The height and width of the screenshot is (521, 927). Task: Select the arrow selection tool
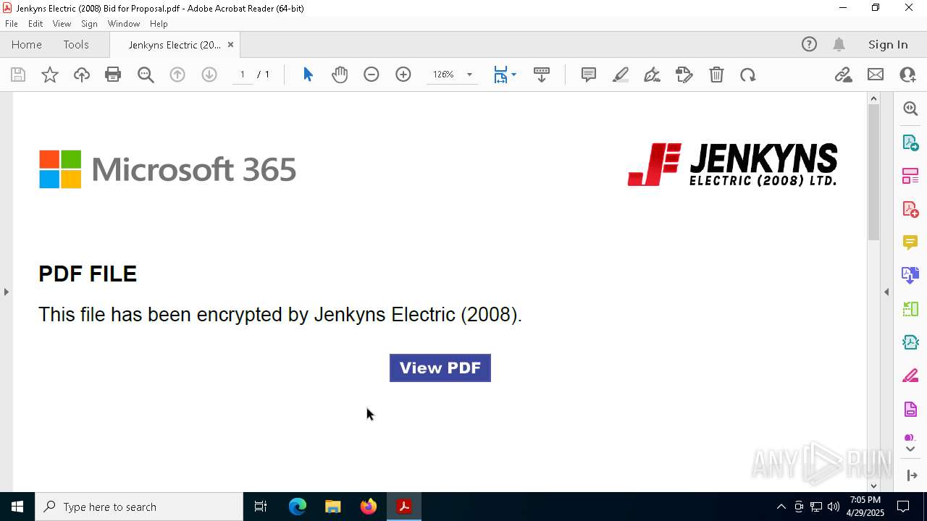pos(308,75)
